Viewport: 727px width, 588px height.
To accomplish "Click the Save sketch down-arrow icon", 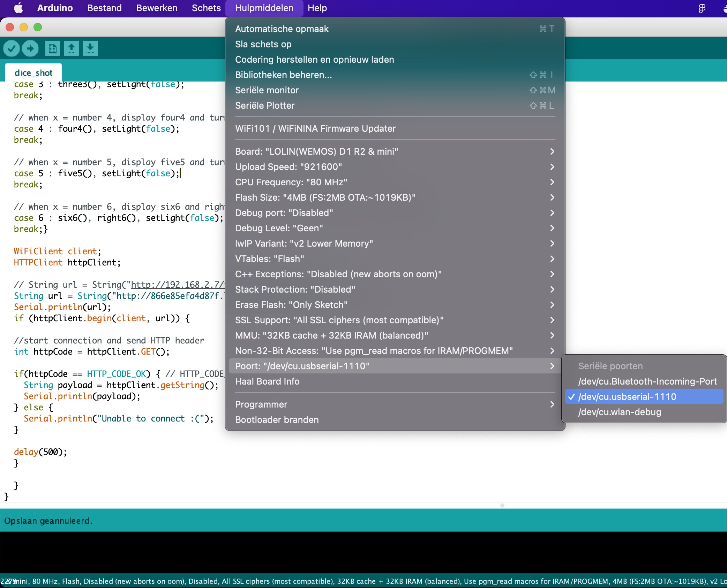I will (90, 48).
